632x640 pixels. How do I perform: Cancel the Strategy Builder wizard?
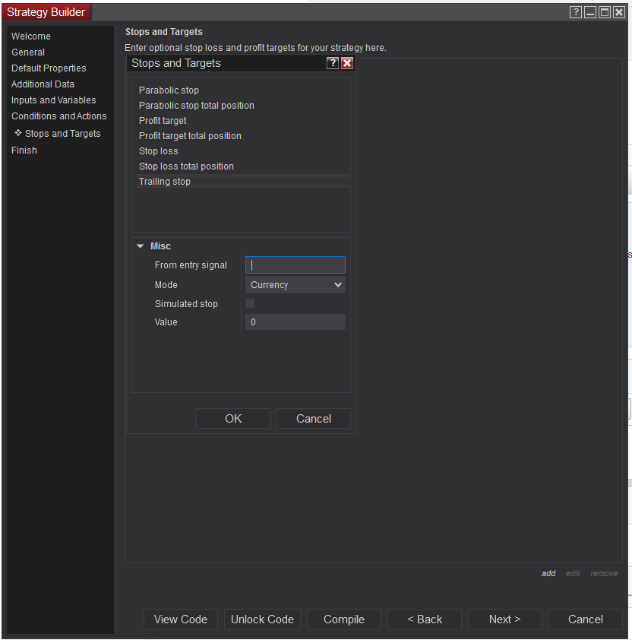click(586, 619)
